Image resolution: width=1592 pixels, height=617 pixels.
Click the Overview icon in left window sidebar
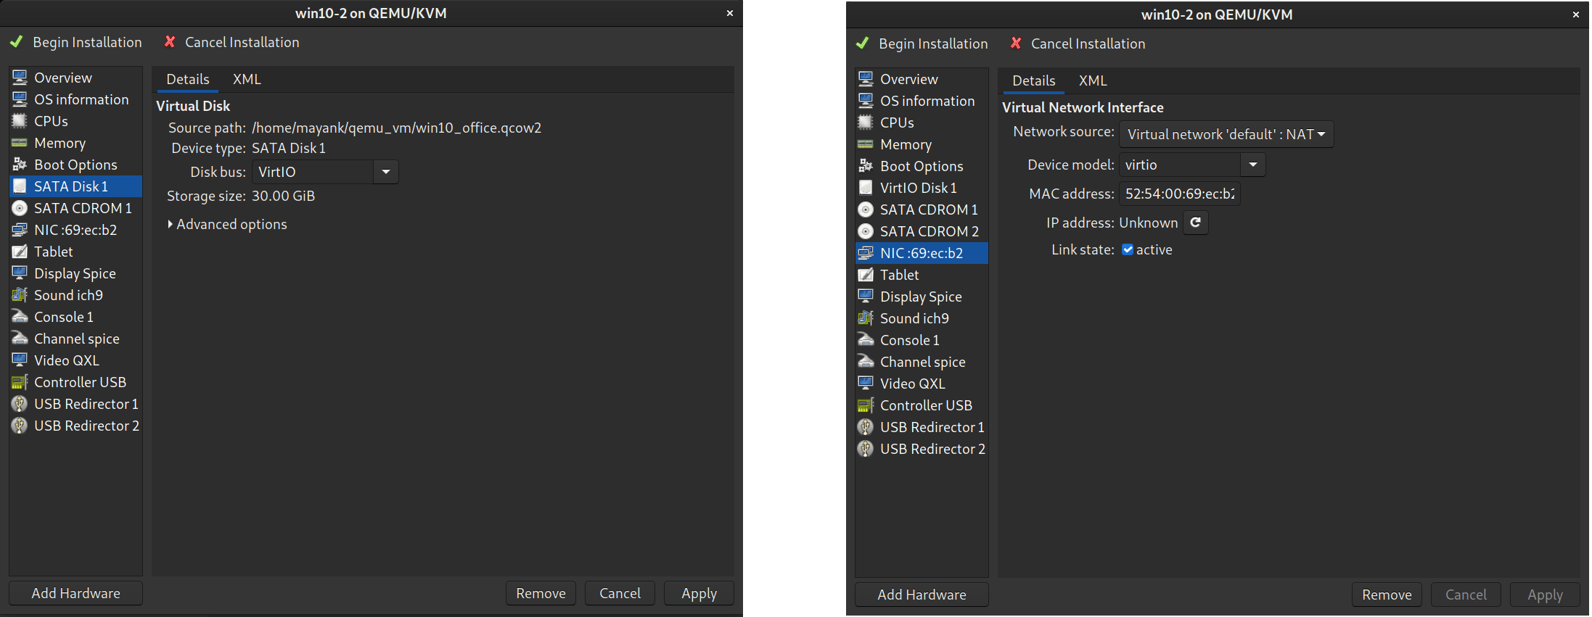[x=20, y=78]
